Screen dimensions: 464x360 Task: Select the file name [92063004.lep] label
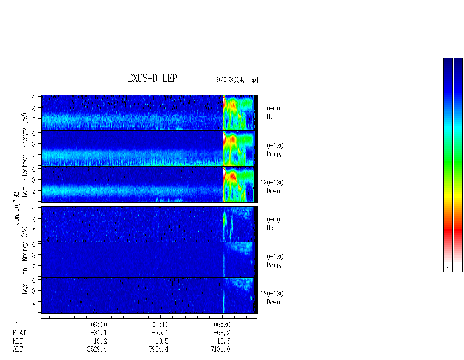(236, 80)
